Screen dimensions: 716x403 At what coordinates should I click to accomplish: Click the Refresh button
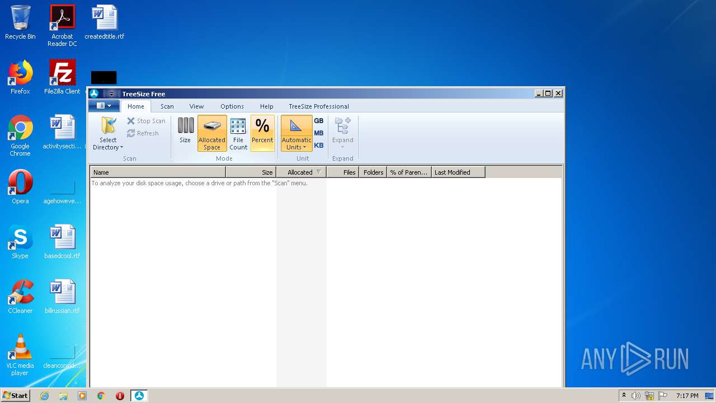pyautogui.click(x=143, y=133)
